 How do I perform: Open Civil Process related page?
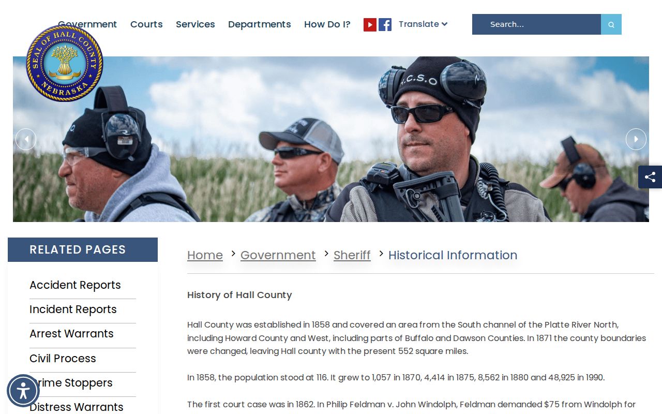coord(63,359)
